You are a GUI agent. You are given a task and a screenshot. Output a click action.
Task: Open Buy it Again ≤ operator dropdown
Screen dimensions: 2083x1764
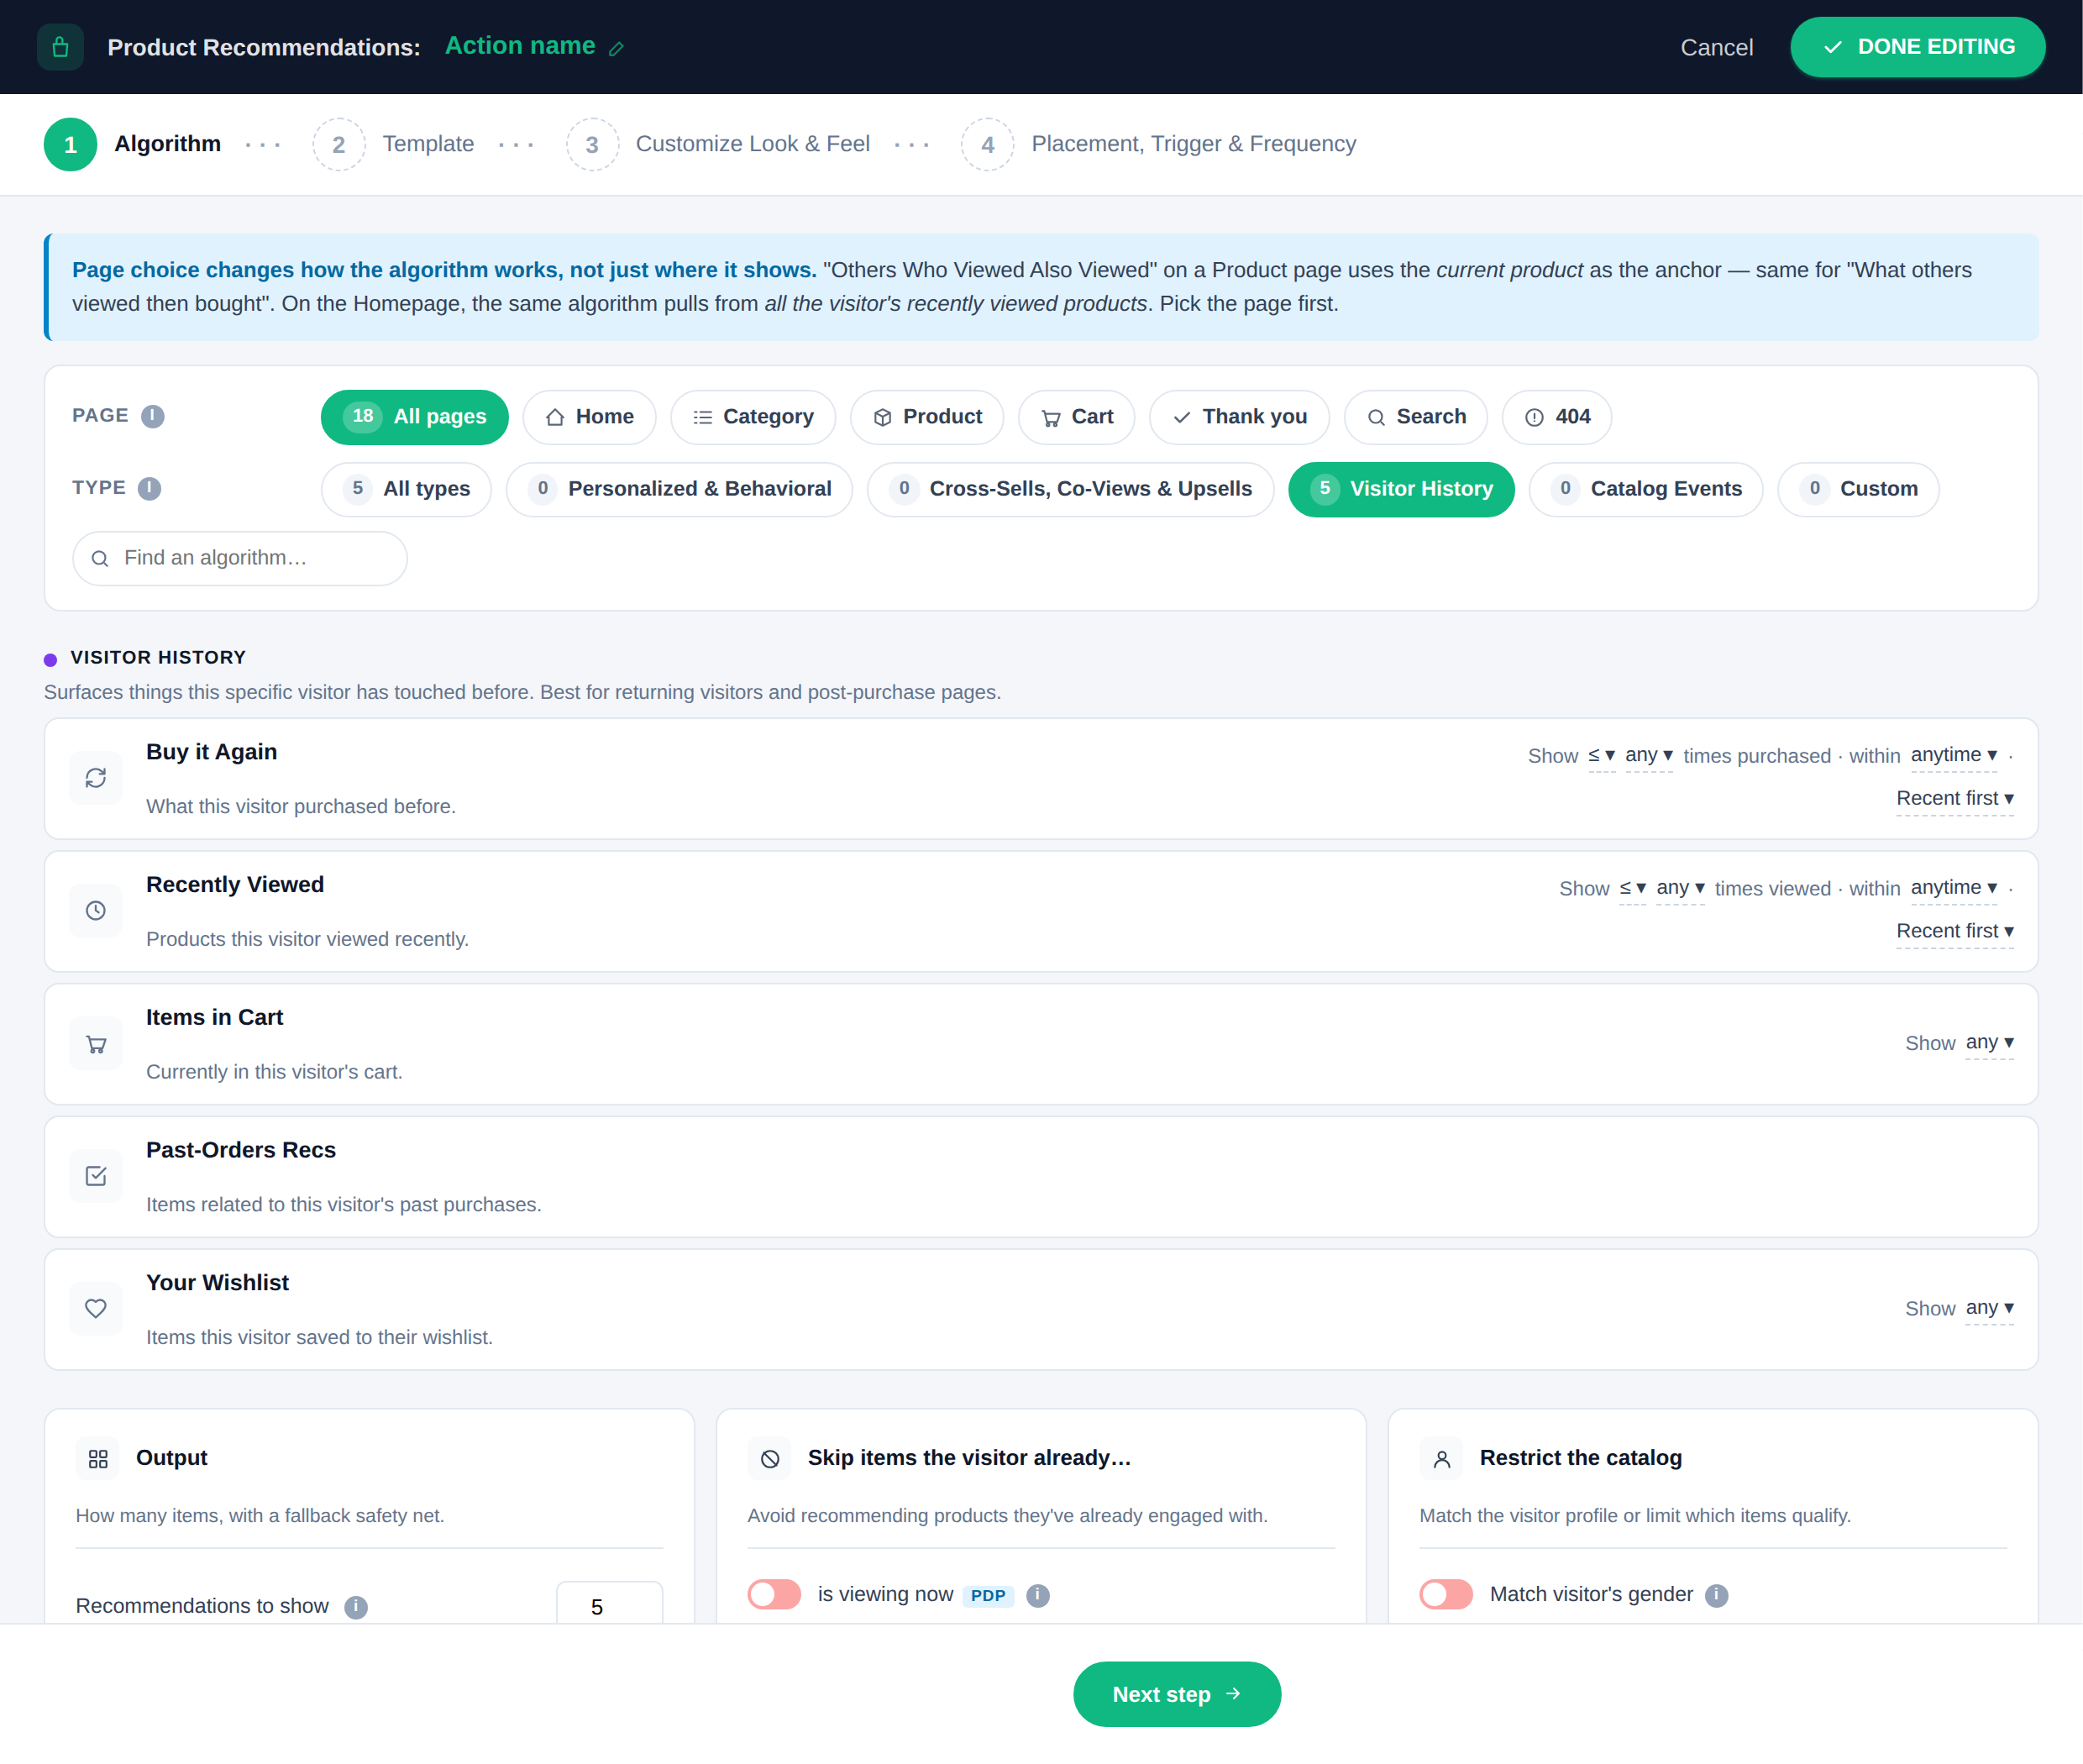click(1601, 755)
